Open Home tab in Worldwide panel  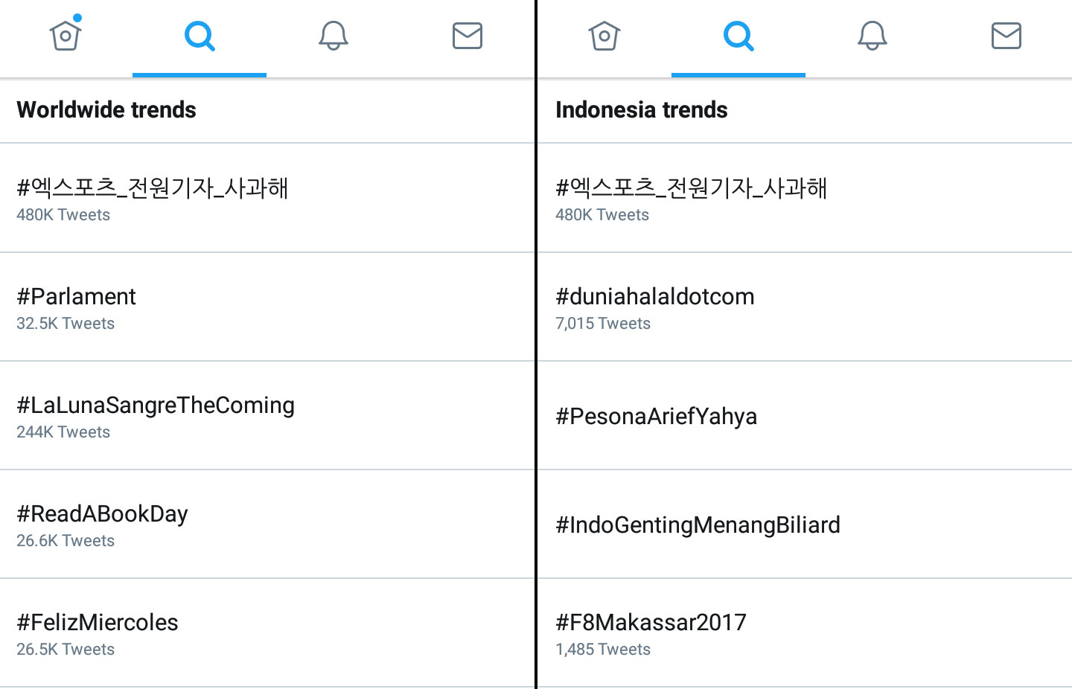click(66, 35)
